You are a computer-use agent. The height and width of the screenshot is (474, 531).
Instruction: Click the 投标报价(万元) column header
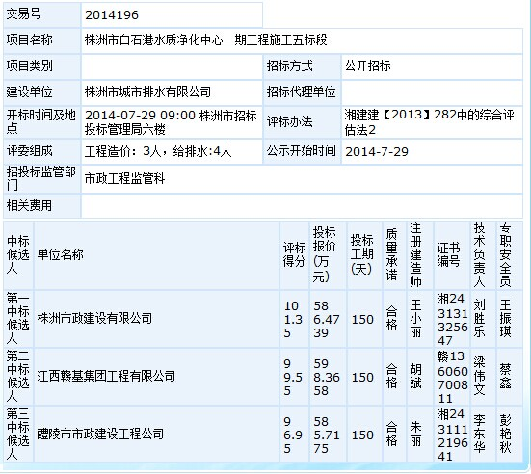click(x=328, y=255)
